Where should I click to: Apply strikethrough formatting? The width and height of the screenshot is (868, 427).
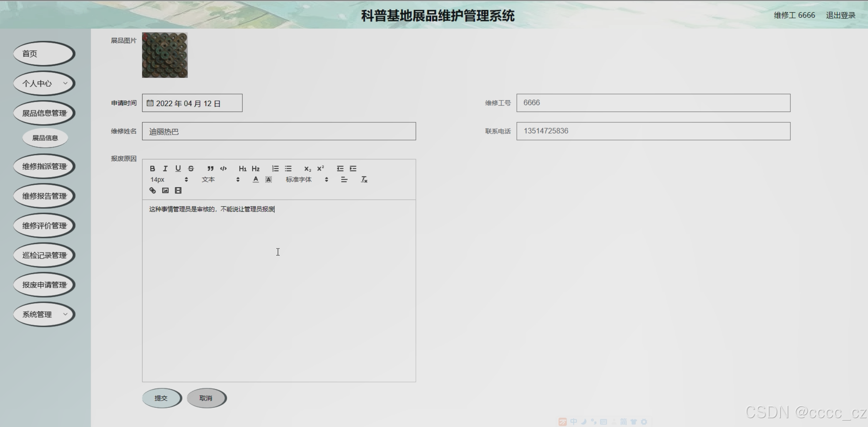tap(191, 168)
